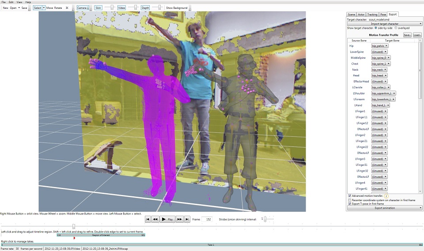Activate the Rotate tool
The width and height of the screenshot is (424, 251).
coord(58,8)
